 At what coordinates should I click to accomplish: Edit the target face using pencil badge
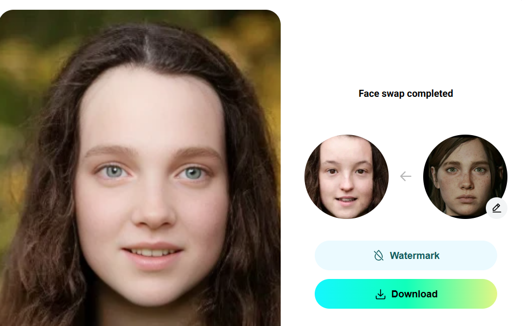(x=497, y=208)
